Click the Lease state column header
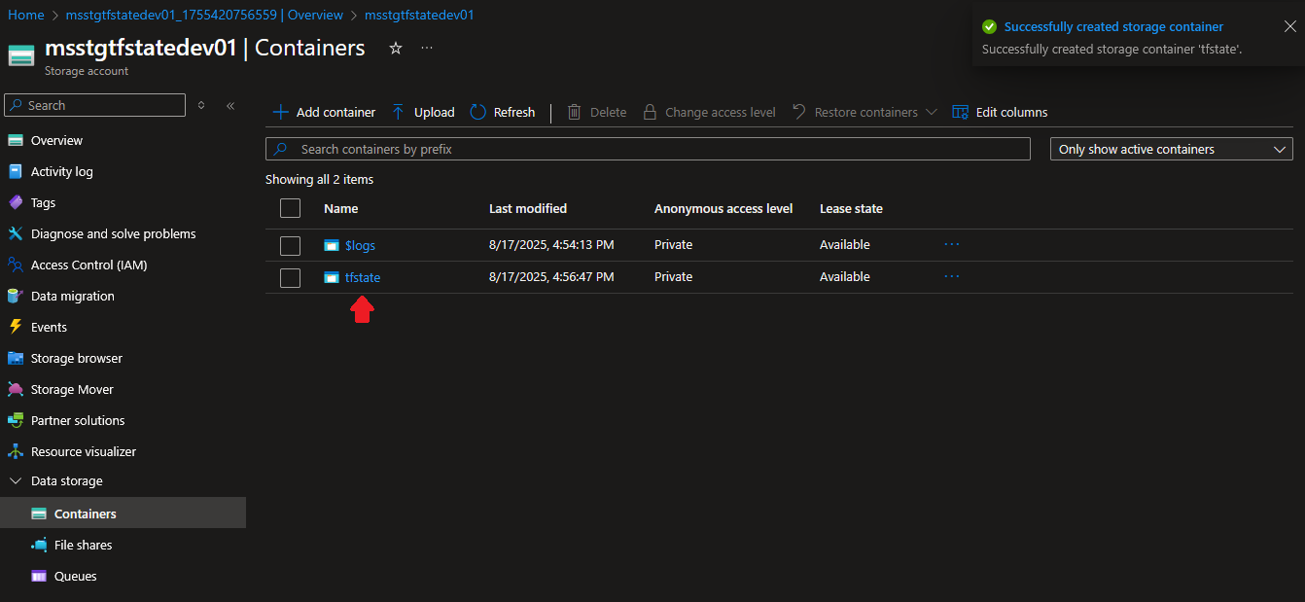This screenshot has width=1305, height=602. (x=851, y=208)
